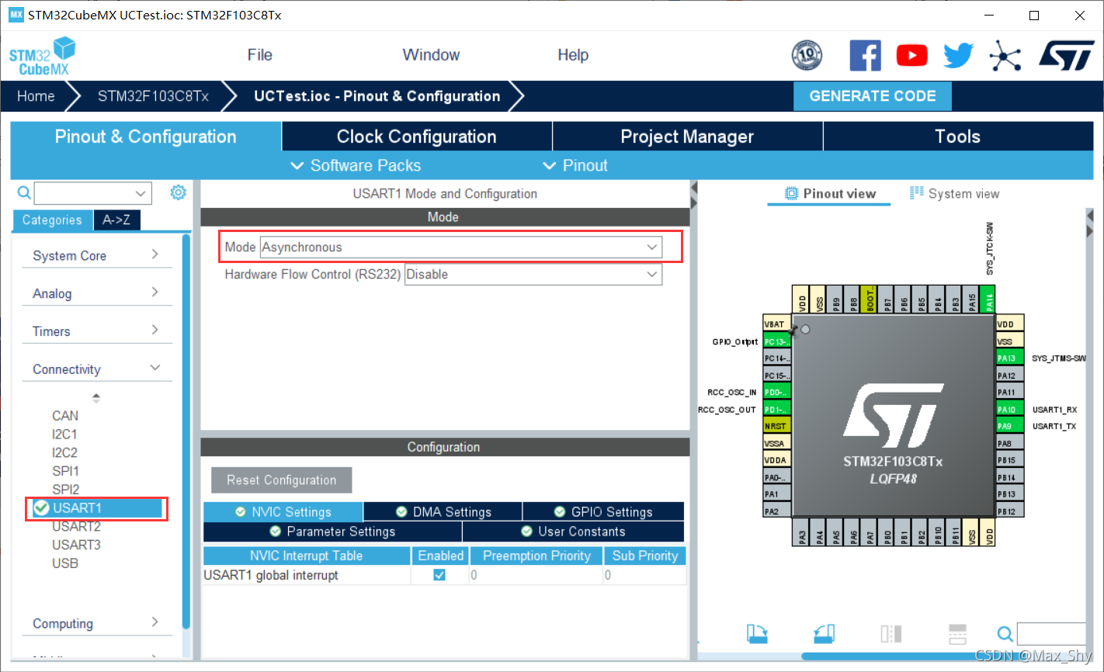Select the VBAT pin on chip

[x=776, y=324]
